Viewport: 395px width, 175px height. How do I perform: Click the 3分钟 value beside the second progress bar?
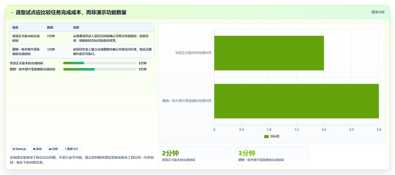click(x=143, y=69)
